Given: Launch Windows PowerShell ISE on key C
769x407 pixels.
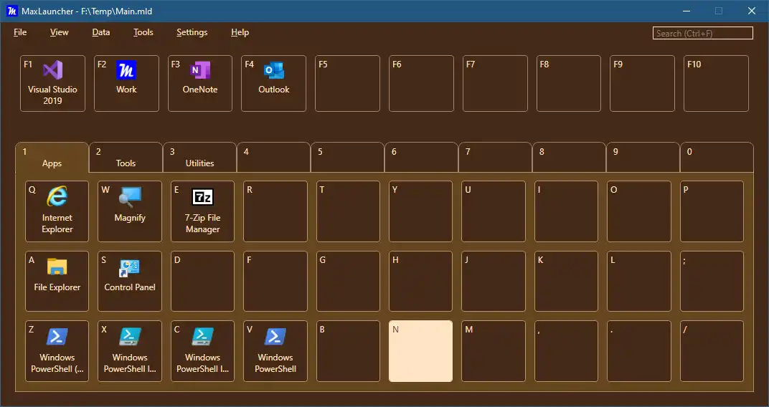Looking at the screenshot, I should click(202, 351).
